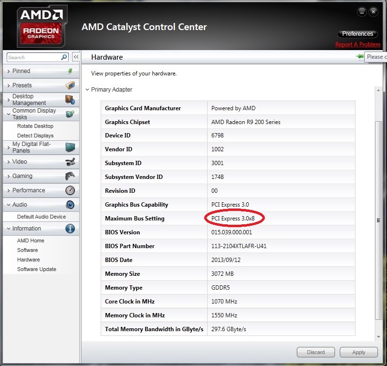Click the vertical scrollbar thumb
The height and width of the screenshot is (366, 387).
(x=378, y=220)
